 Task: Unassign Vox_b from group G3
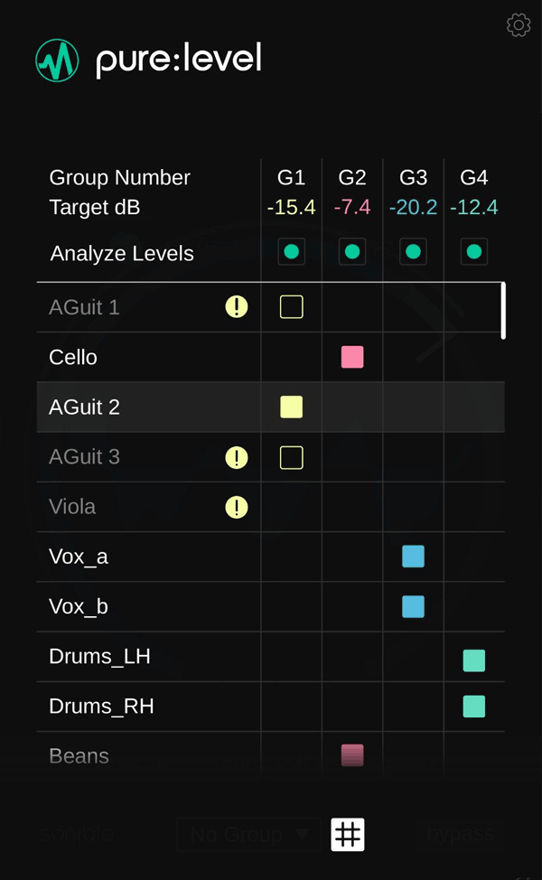pyautogui.click(x=413, y=606)
